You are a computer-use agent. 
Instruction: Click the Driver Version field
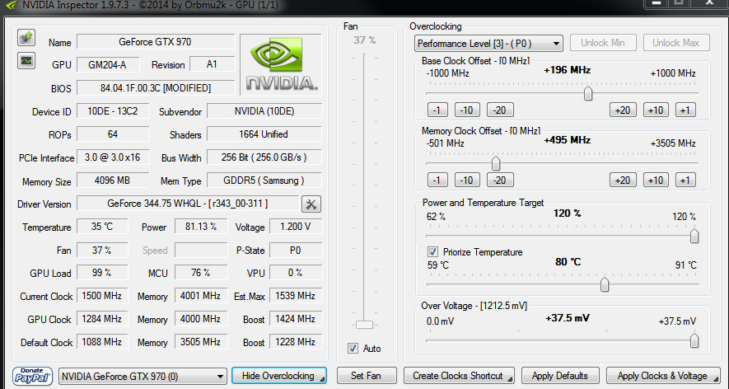[188, 204]
